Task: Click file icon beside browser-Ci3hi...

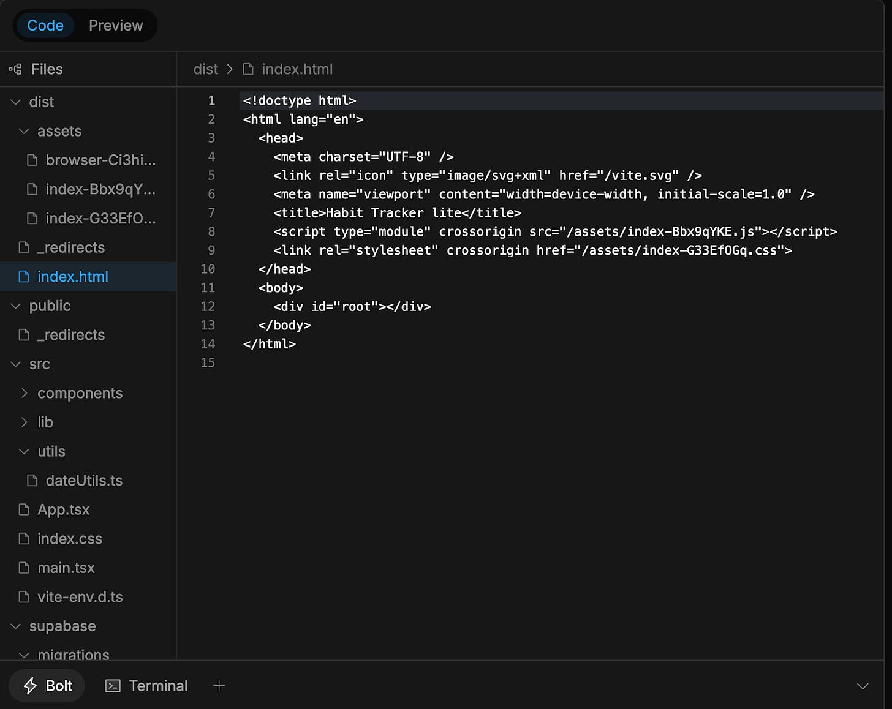Action: 32,160
